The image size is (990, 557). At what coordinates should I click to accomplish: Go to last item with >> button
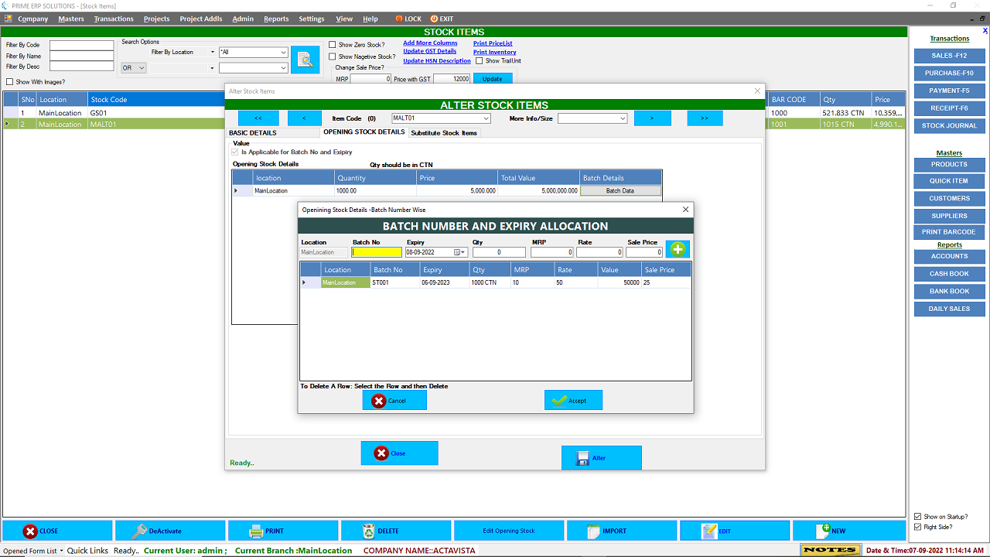point(705,118)
